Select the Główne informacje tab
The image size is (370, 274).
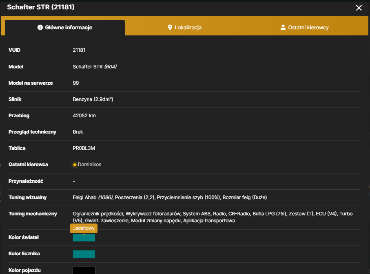tap(64, 28)
